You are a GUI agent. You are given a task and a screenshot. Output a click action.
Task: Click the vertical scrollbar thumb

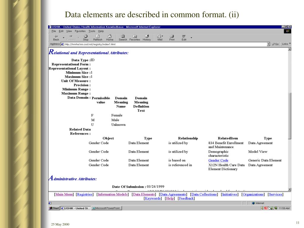[289, 116]
